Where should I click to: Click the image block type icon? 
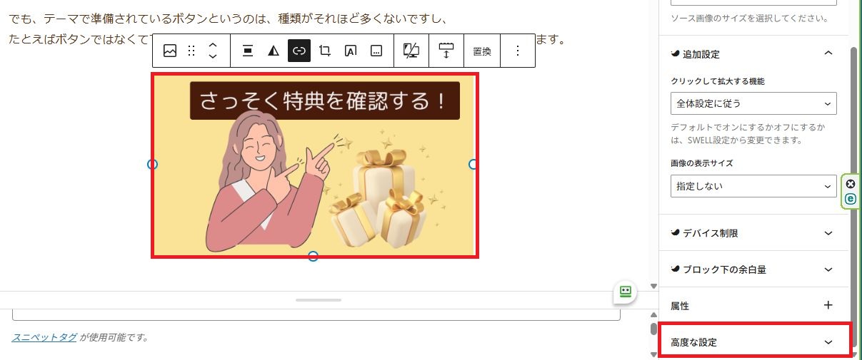tap(170, 51)
